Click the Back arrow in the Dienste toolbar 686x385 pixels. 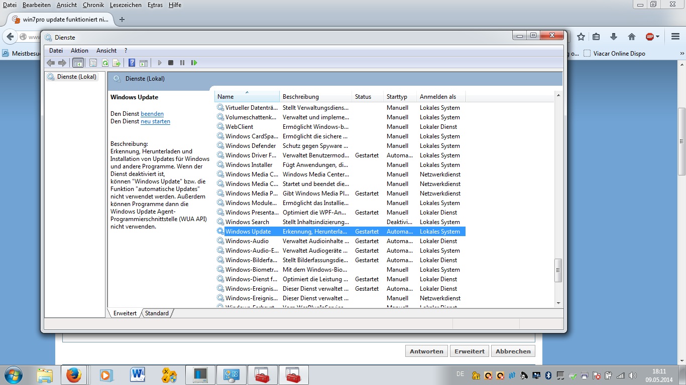[51, 63]
